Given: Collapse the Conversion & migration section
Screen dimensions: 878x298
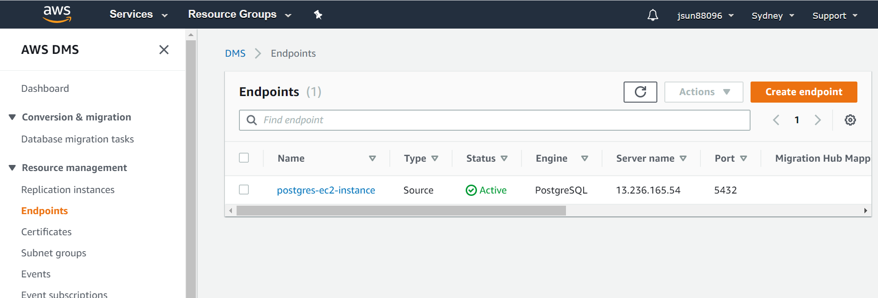Looking at the screenshot, I should [x=13, y=117].
